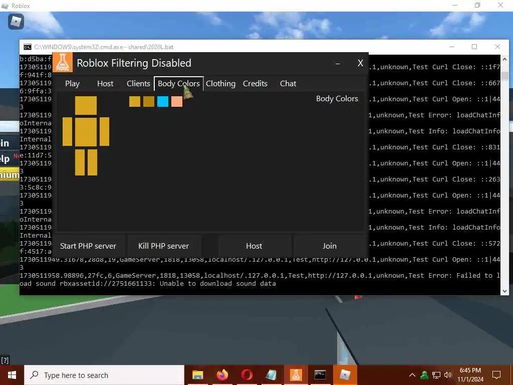The image size is (513, 385).
Task: Show hidden system tray icons
Action: click(412, 375)
